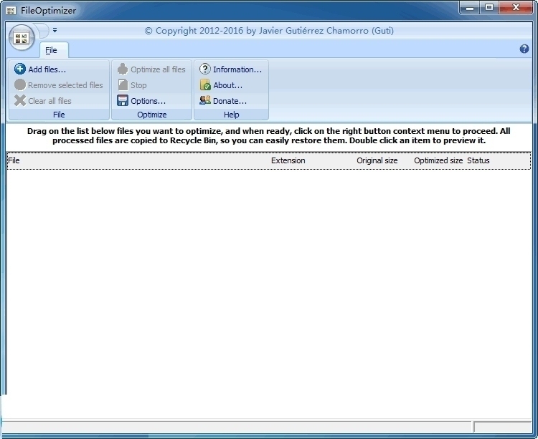
Task: Minimize the FileOptimizer window
Action: coord(469,8)
